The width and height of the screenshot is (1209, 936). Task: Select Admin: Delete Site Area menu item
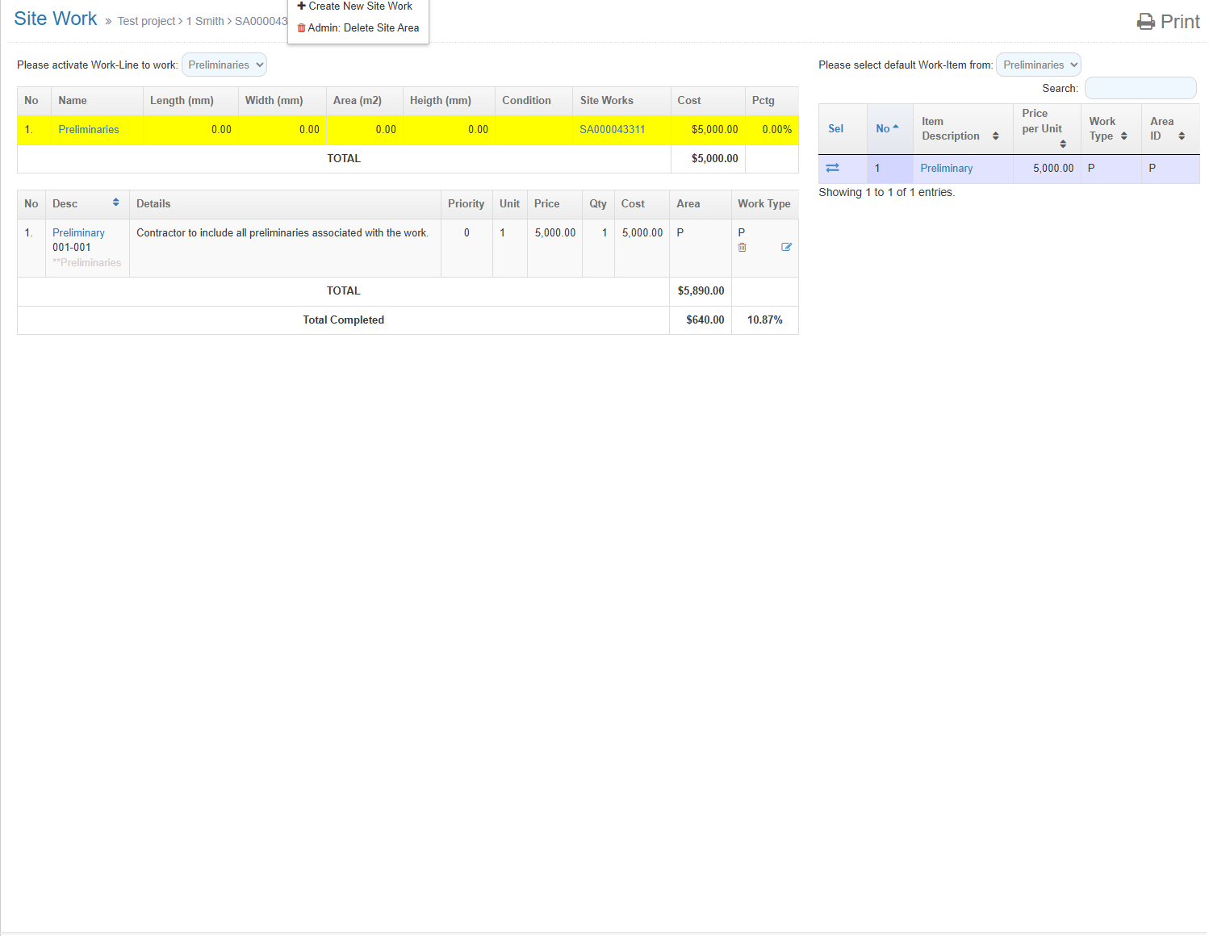click(x=358, y=27)
